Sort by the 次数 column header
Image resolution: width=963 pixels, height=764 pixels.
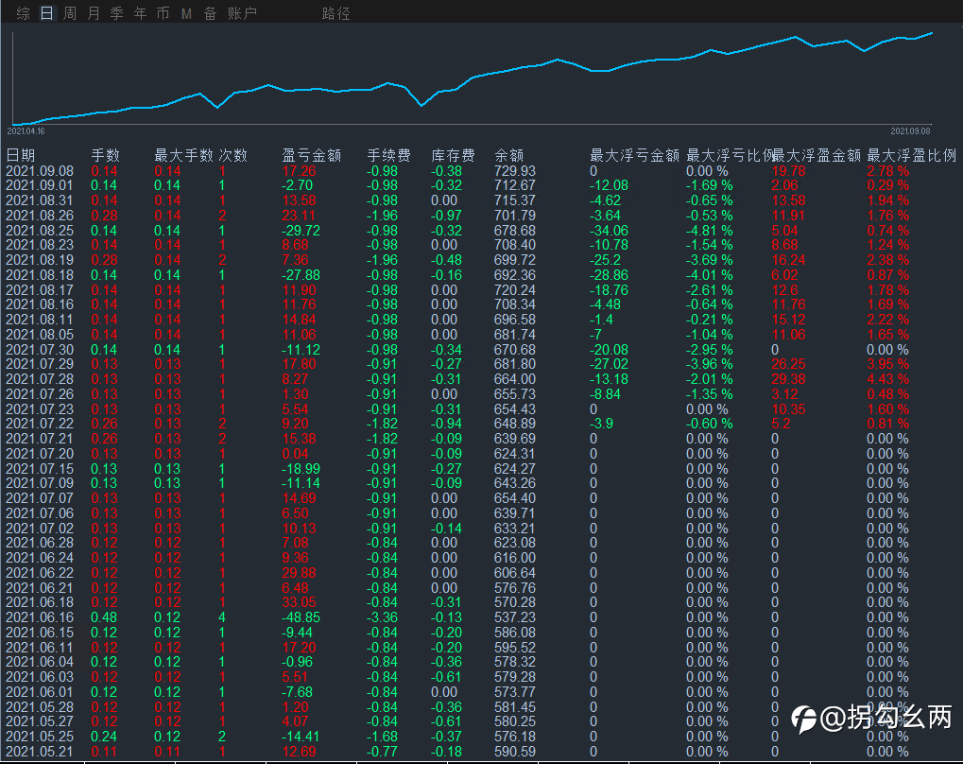232,155
